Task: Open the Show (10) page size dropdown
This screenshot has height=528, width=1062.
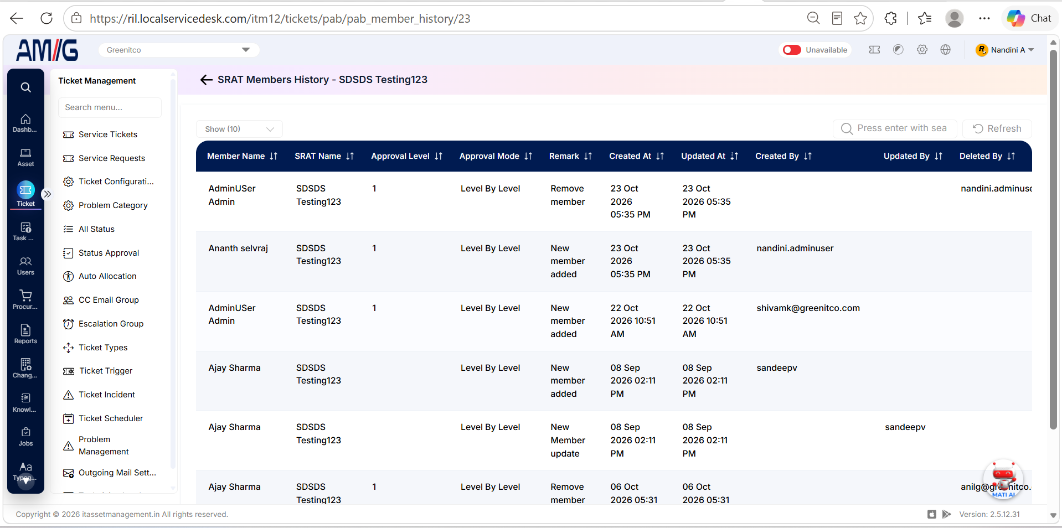Action: pos(239,129)
